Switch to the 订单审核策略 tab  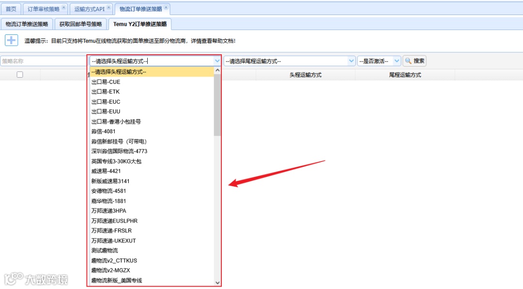point(44,9)
